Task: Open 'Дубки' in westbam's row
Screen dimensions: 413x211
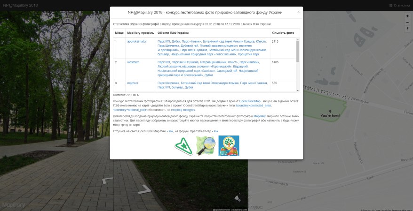Action: tap(208, 75)
